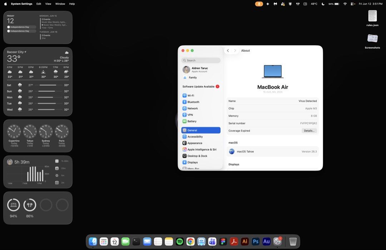Viewport: 386px width, 250px height.
Task: Select General in the sidebar
Action: (x=201, y=130)
